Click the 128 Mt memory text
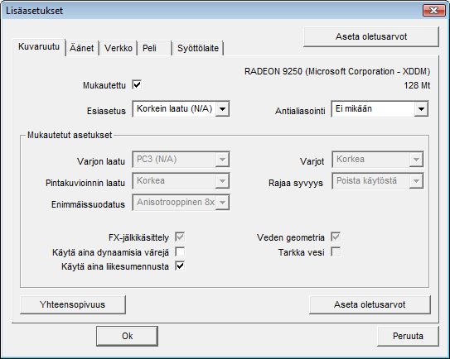This screenshot has width=450, height=359. [x=417, y=85]
